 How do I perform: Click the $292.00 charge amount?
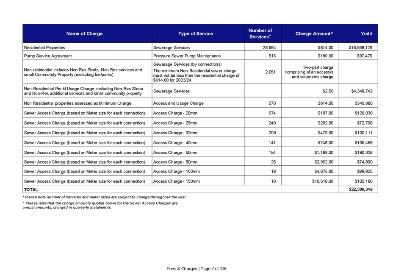click(x=325, y=123)
